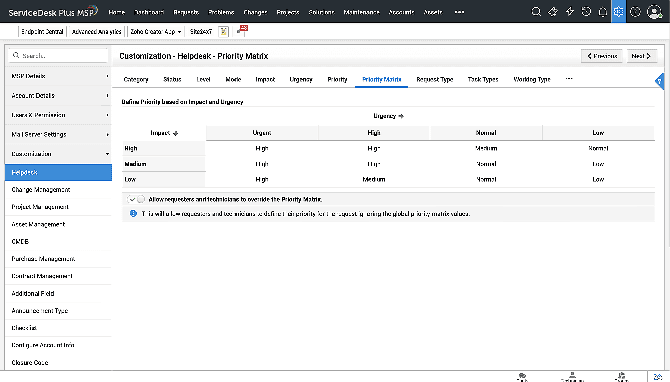The height and width of the screenshot is (382, 670).
Task: Click the new ticket icon in the header
Action: click(553, 11)
